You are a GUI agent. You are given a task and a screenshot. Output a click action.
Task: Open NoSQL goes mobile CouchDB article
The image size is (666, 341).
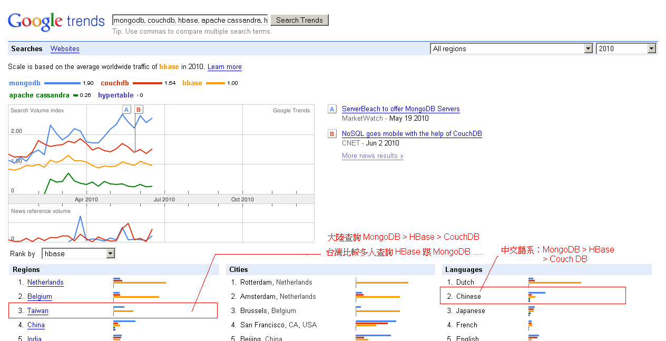tap(412, 134)
